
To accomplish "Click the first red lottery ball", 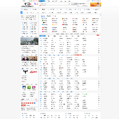I will (x=22, y=103).
